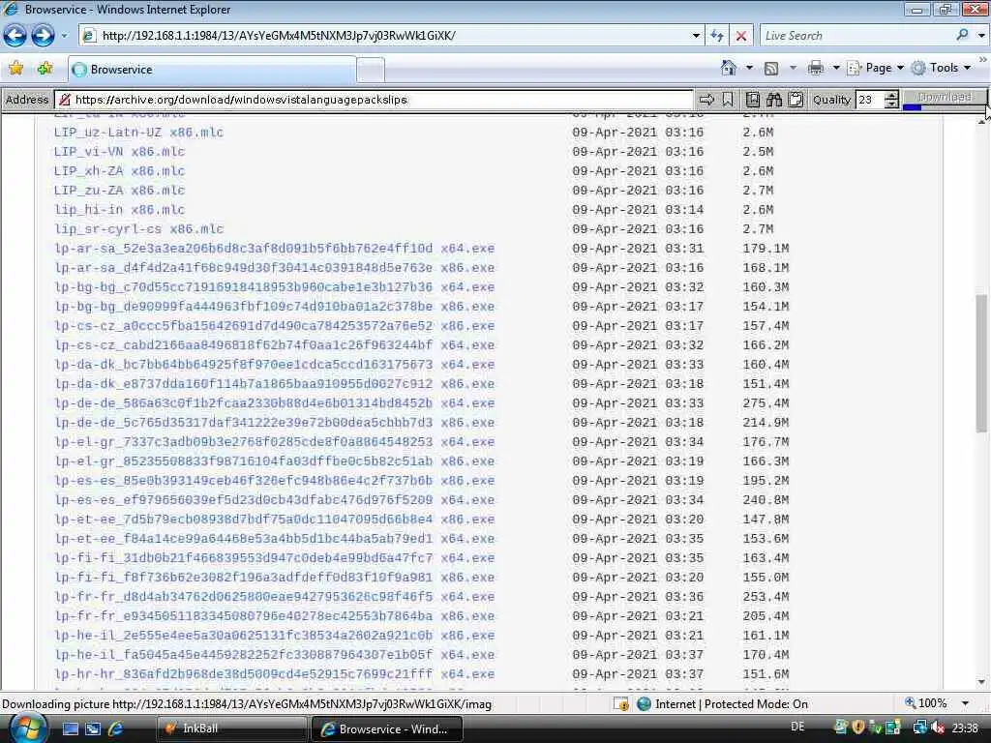Image resolution: width=991 pixels, height=743 pixels.
Task: Click the Quality value field
Action: point(870,100)
